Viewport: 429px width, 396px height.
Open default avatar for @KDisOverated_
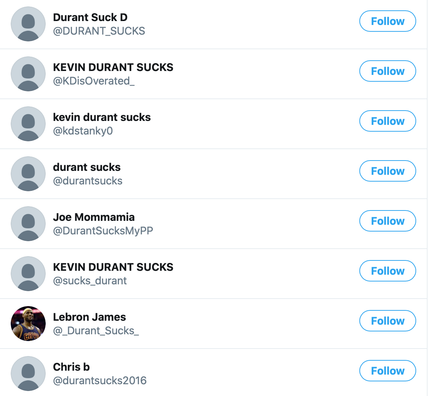[x=28, y=74]
